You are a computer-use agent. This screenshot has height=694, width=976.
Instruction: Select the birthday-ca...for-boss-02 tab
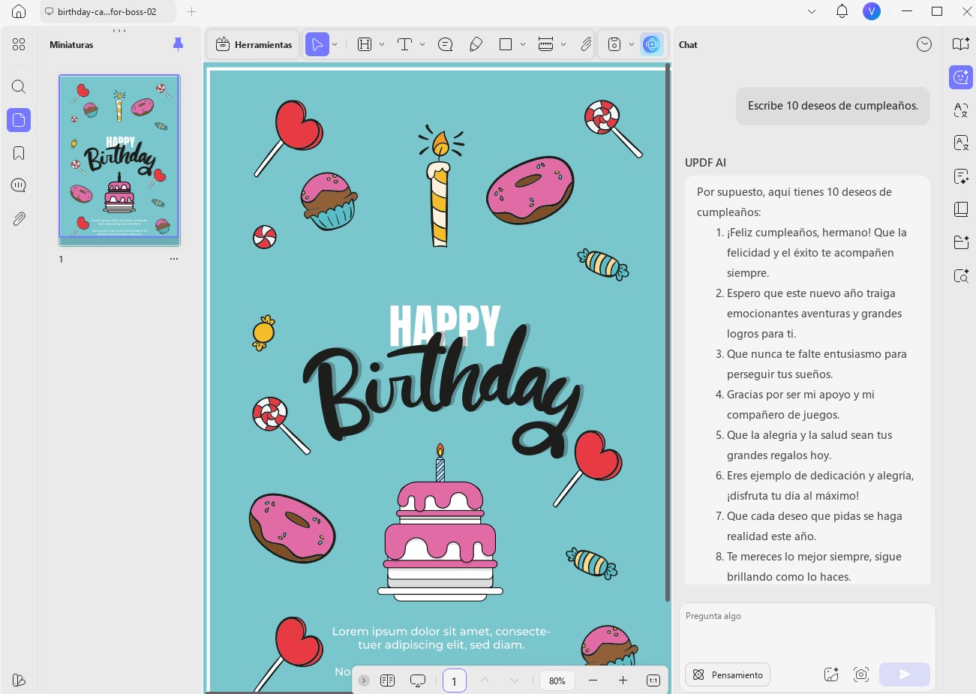pos(107,11)
